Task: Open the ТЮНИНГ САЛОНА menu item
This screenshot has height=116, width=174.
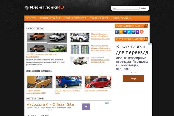Action: [x=122, y=18]
